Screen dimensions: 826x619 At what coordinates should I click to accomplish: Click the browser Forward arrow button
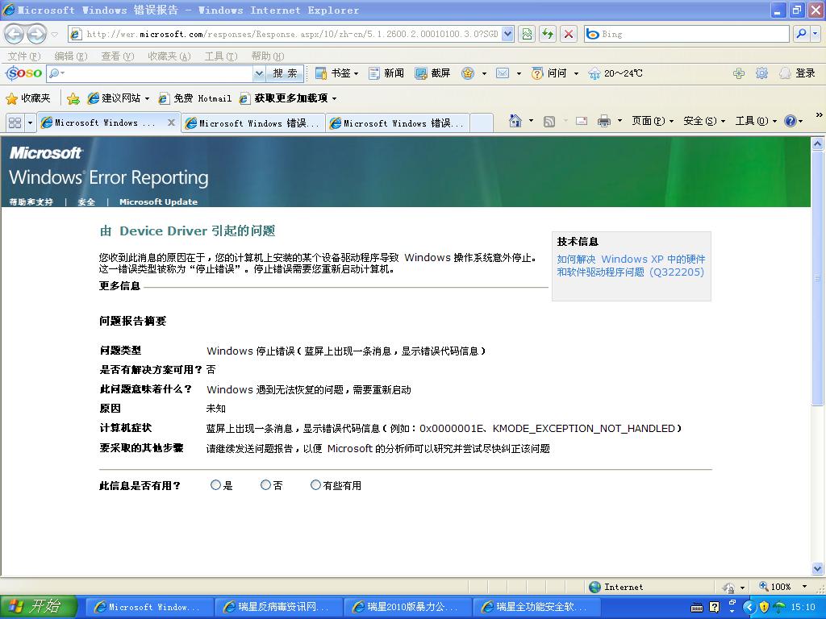coord(36,34)
